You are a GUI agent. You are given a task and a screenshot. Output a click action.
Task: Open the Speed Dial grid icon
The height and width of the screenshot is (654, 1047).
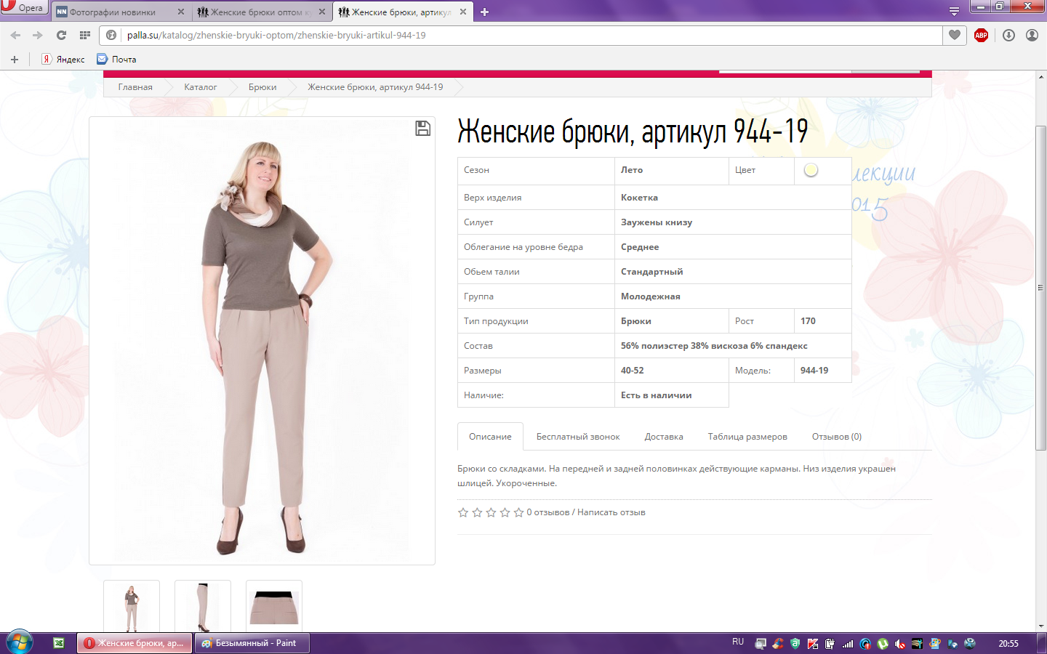[x=85, y=35]
